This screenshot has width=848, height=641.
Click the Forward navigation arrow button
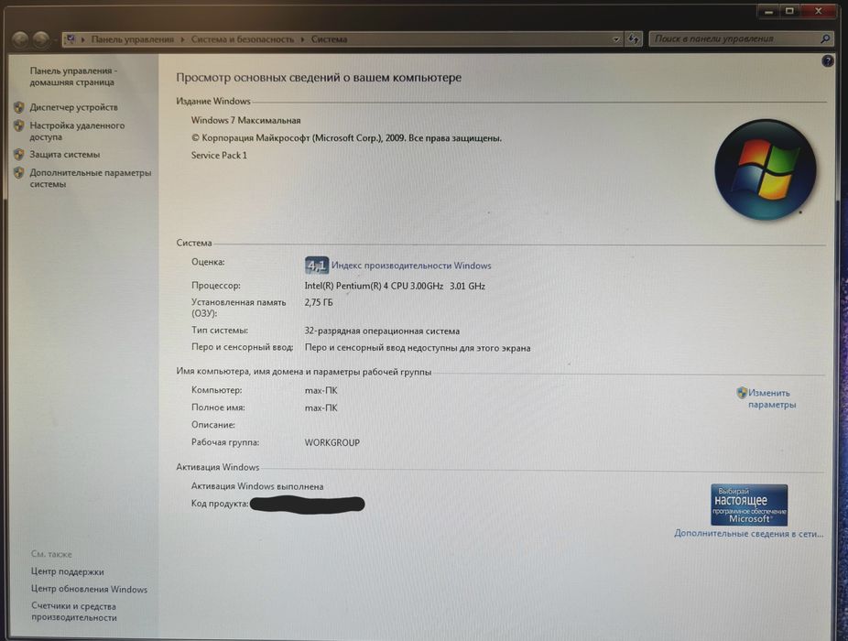point(41,39)
